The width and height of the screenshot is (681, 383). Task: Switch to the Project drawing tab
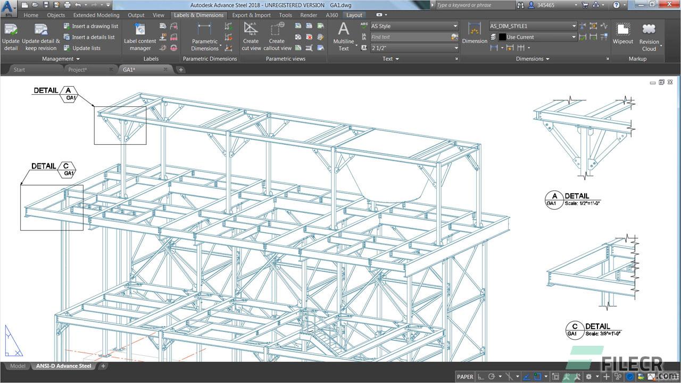pos(78,70)
